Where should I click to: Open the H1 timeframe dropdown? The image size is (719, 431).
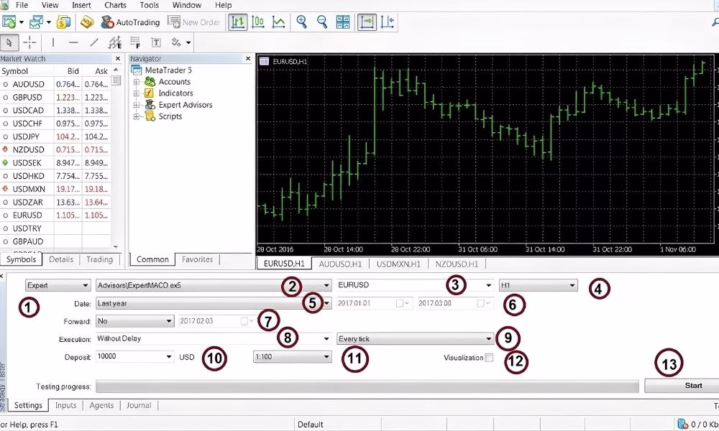(x=572, y=285)
